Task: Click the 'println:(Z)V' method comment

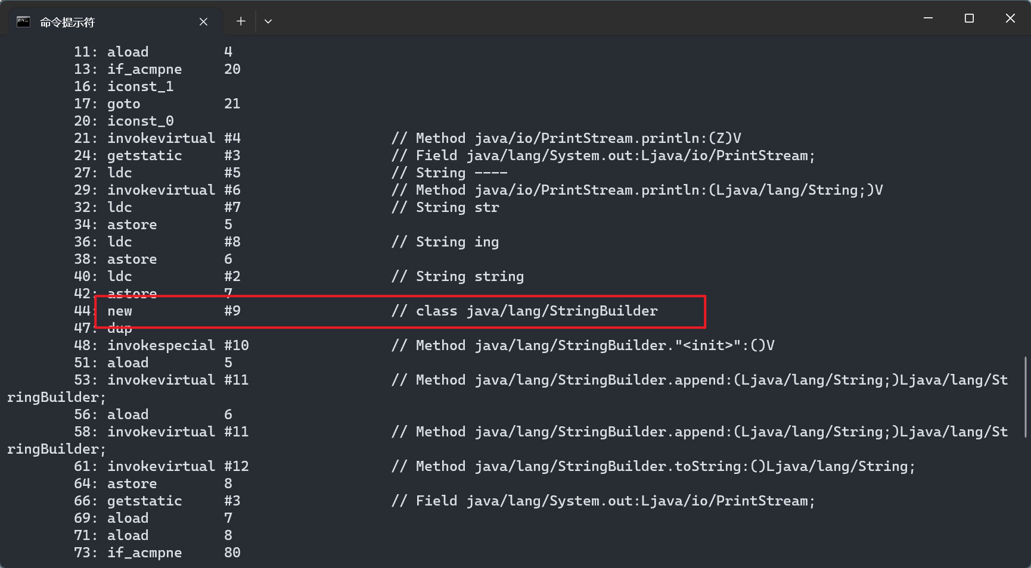Action: pyautogui.click(x=566, y=138)
